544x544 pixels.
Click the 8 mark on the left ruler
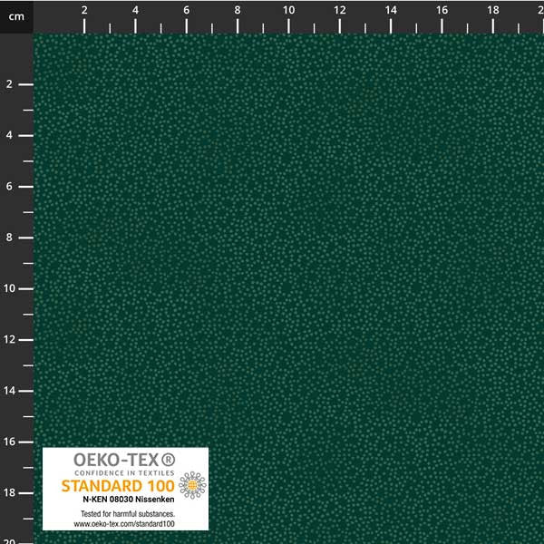[x=8, y=238]
